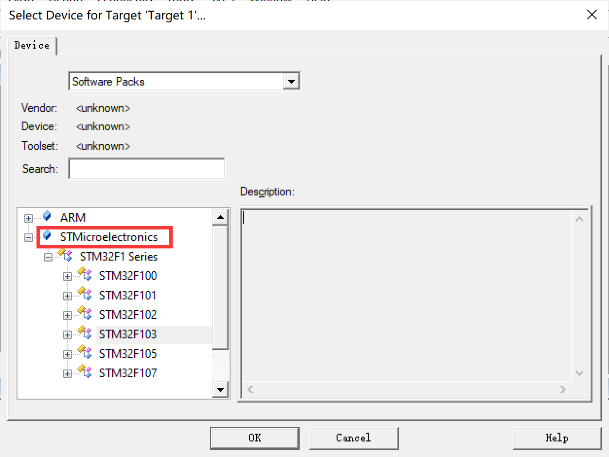Viewport: 609px width, 457px height.
Task: Click the STM32F102 subfamily icon
Action: (85, 314)
